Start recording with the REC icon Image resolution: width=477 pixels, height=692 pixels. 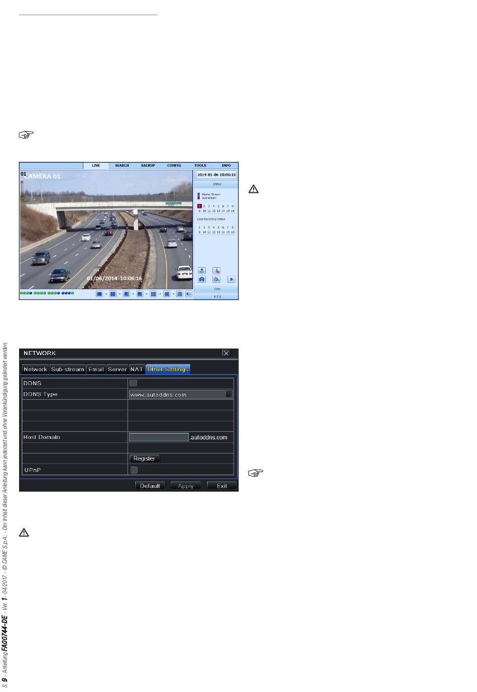coord(202,270)
